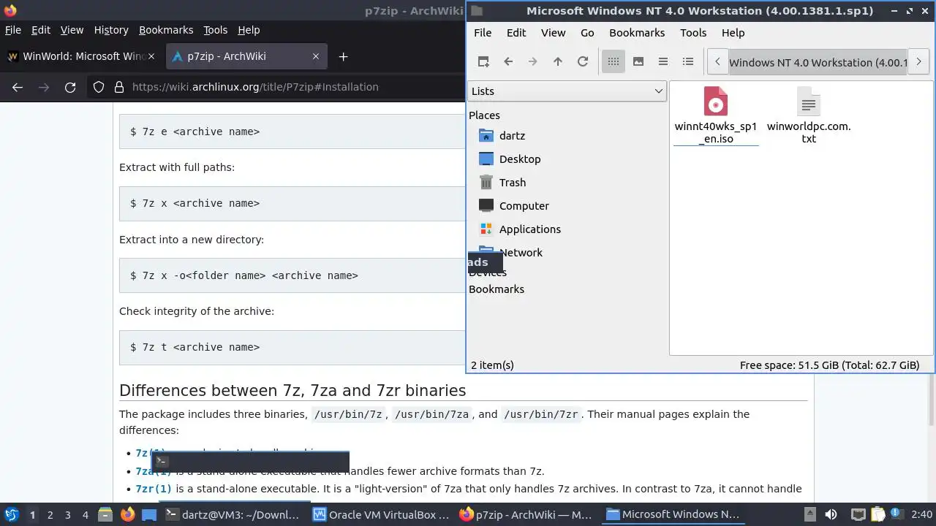Open update notification tray icon
Viewport: 936px width, 526px height.
coord(897,514)
